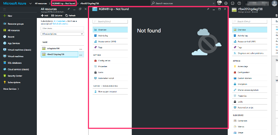Image resolution: width=278 pixels, height=135 pixels.
Task: Click the delete trash icon on rfbw2012rgdiag738 blade
Action: click(x=276, y=16)
